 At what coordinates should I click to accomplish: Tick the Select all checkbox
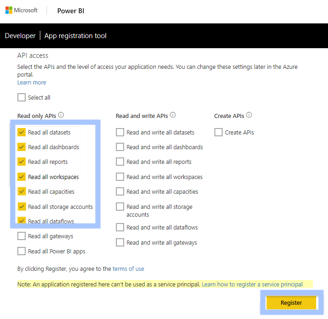22,97
